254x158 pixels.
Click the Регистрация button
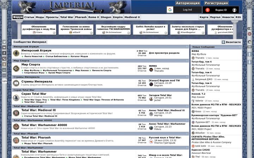[216, 3]
